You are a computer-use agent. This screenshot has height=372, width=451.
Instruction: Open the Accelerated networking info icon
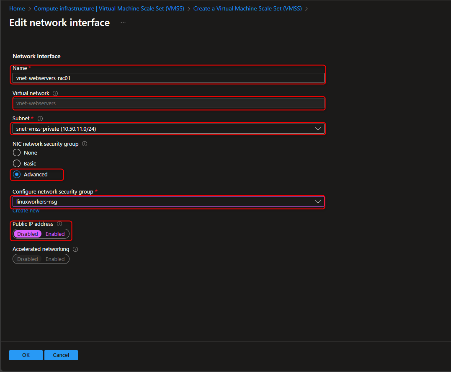75,249
